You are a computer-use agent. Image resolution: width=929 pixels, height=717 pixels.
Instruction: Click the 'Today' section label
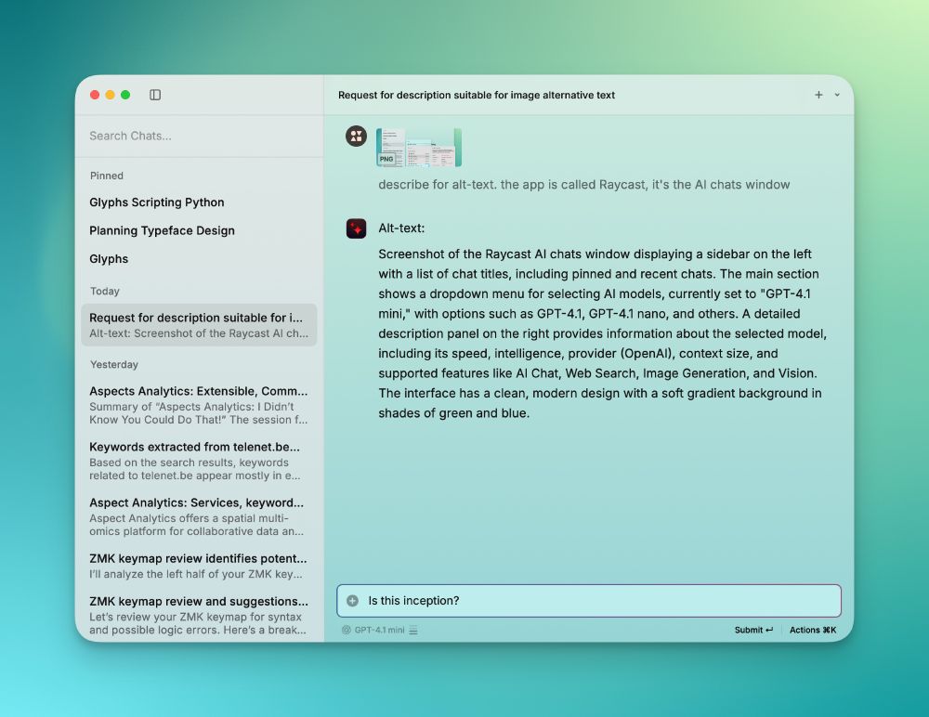[x=105, y=291]
